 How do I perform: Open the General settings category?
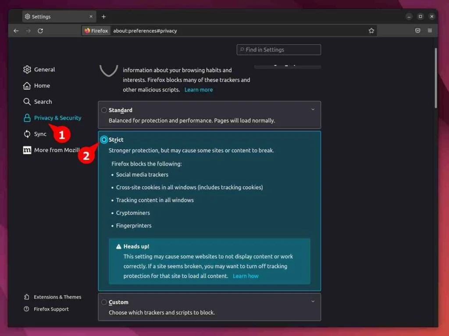coord(39,69)
